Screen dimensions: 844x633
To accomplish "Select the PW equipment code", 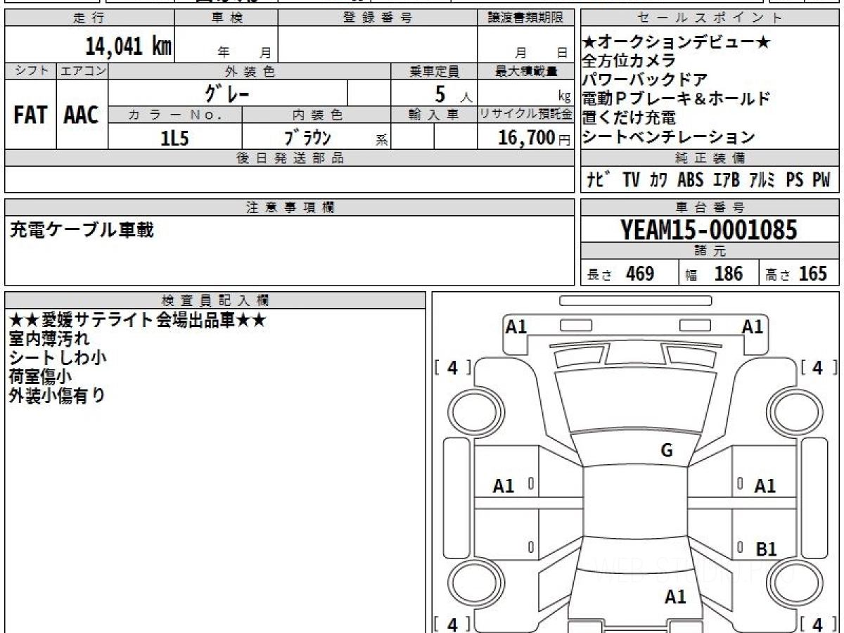I will (821, 180).
